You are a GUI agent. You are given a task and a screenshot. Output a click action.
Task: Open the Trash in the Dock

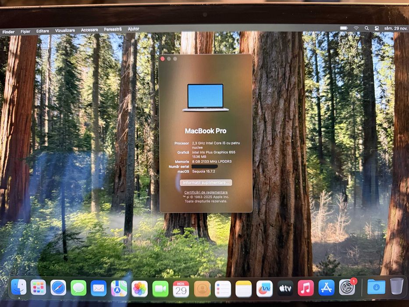(x=396, y=286)
